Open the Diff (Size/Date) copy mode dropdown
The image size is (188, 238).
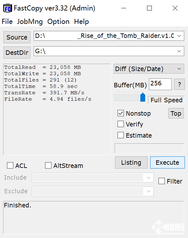pos(149,69)
